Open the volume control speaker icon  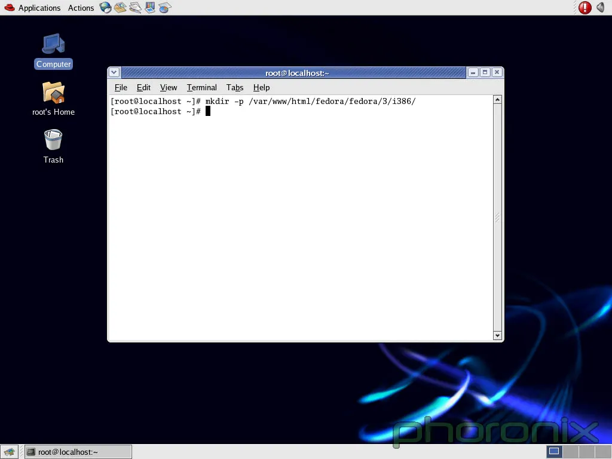coord(601,7)
